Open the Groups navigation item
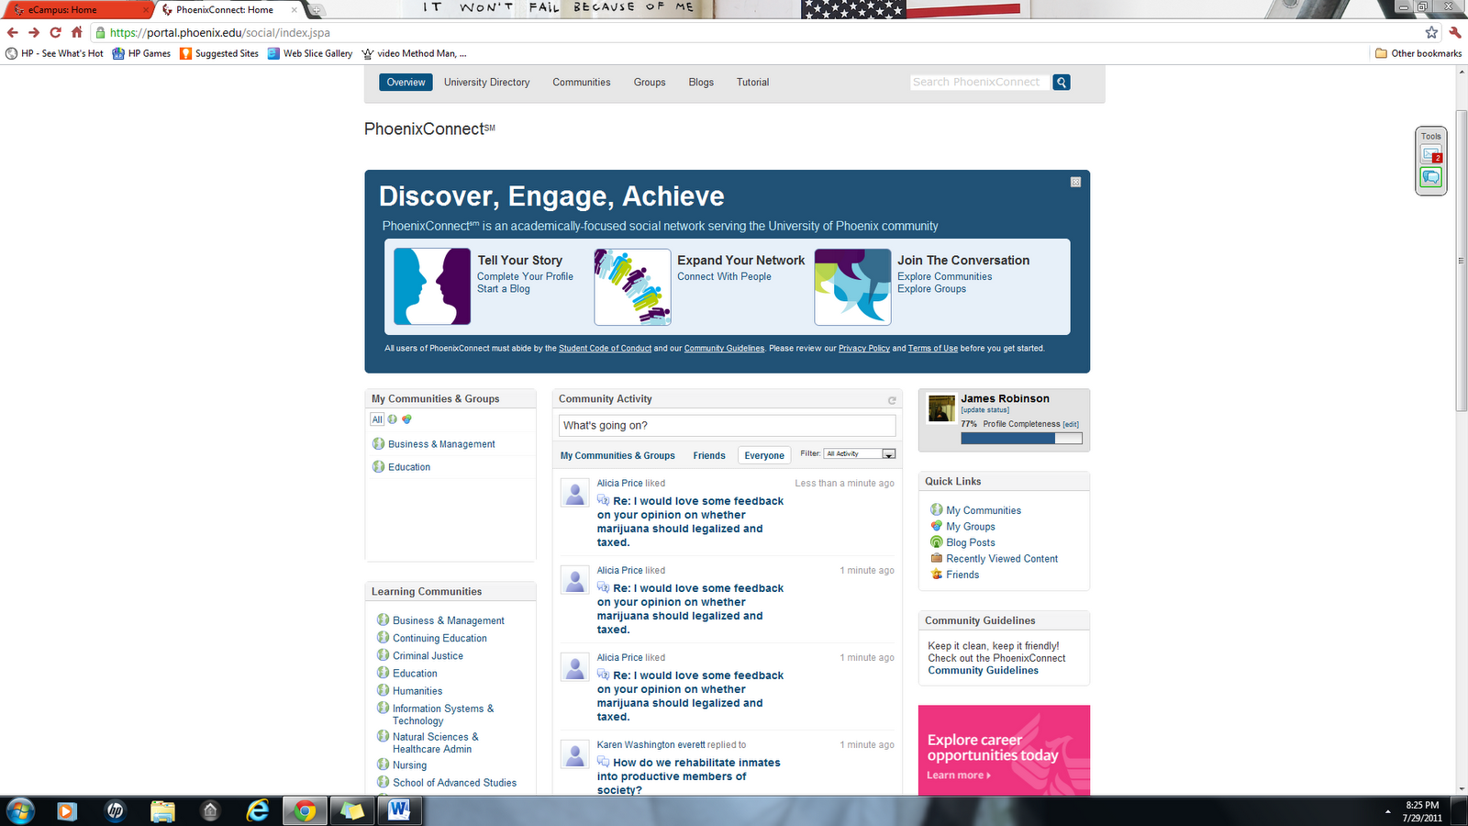The height and width of the screenshot is (826, 1468). tap(650, 83)
